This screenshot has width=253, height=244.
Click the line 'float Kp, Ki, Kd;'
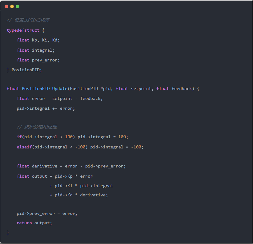point(38,40)
